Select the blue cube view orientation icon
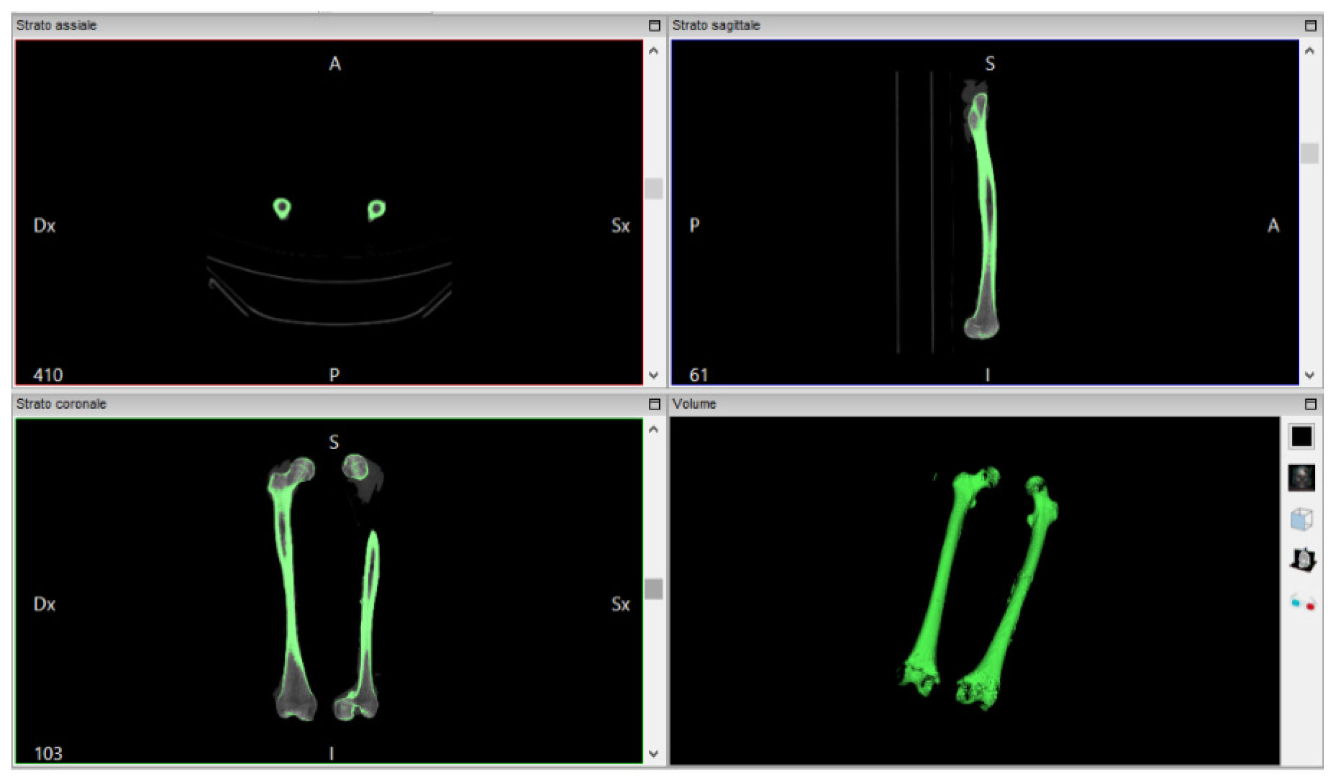The image size is (1335, 780). (1301, 519)
